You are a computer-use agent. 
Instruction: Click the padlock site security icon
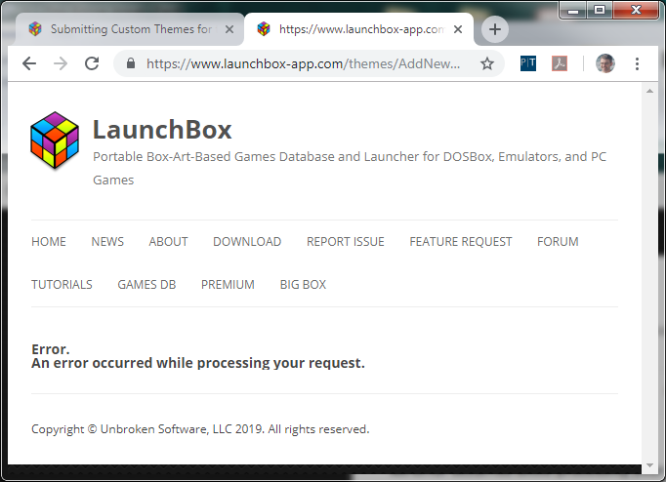click(x=131, y=63)
